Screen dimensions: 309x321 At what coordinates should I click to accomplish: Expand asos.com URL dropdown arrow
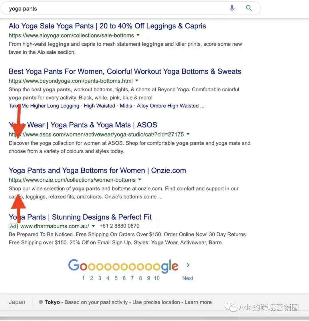pyautogui.click(x=188, y=134)
